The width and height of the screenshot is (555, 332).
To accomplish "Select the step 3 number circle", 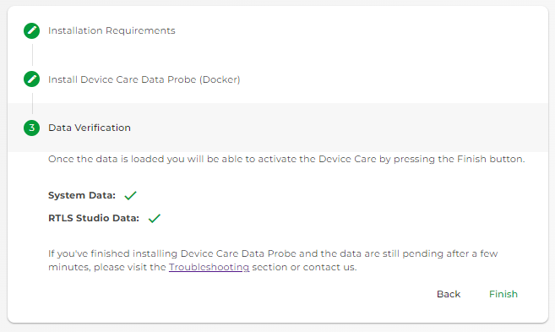I will coord(31,128).
